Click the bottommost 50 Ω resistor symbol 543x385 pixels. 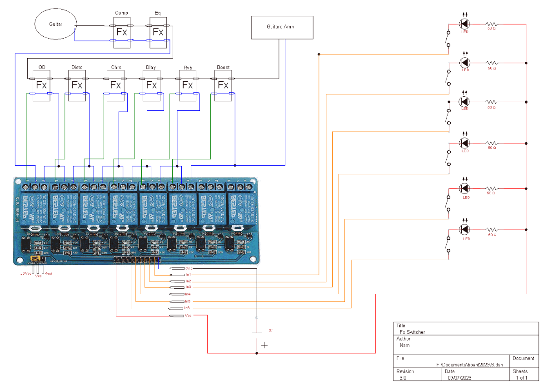492,229
